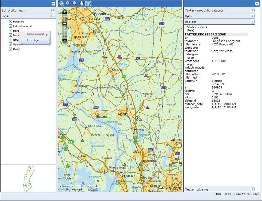This screenshot has height=201, width=262.
Task: Click the '15825' objectid value
Action: [216, 101]
